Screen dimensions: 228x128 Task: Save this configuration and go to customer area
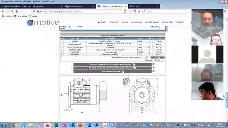click(113, 64)
